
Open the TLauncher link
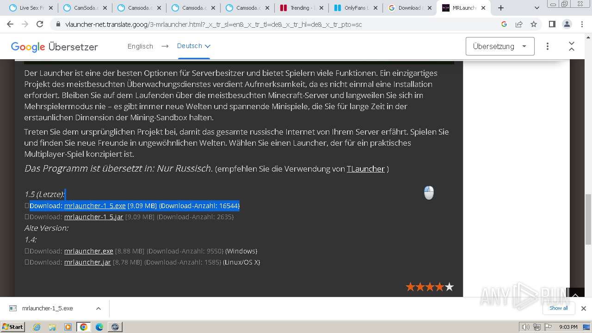pyautogui.click(x=365, y=169)
